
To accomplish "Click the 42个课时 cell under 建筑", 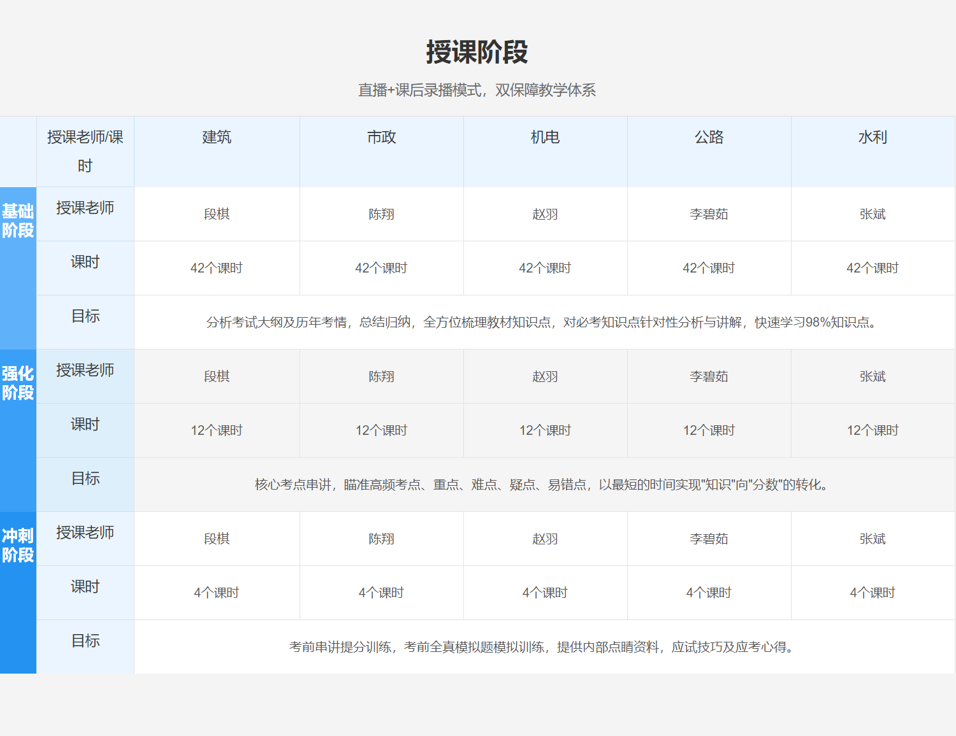I will point(217,269).
